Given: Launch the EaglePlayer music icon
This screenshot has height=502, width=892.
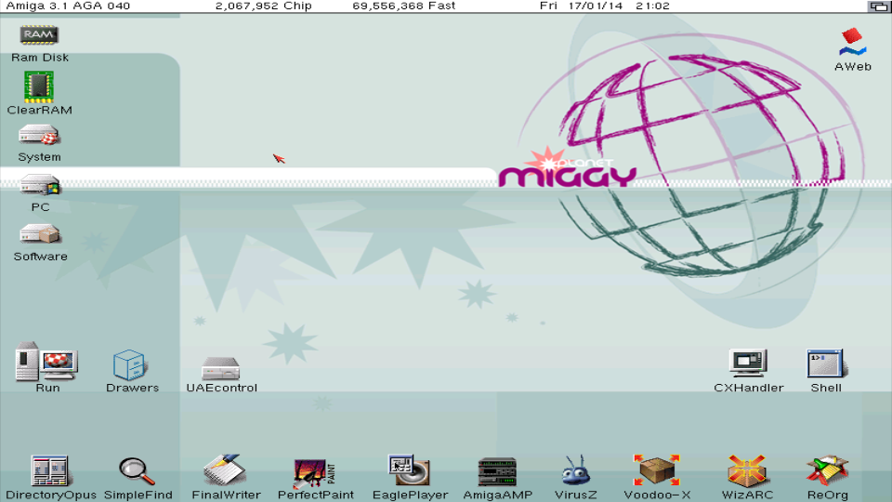Looking at the screenshot, I should tap(409, 471).
